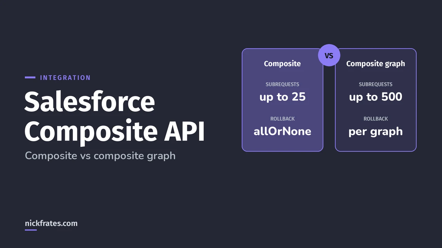Click the "Composite" heading of the left card
The width and height of the screenshot is (442, 248).
(282, 64)
